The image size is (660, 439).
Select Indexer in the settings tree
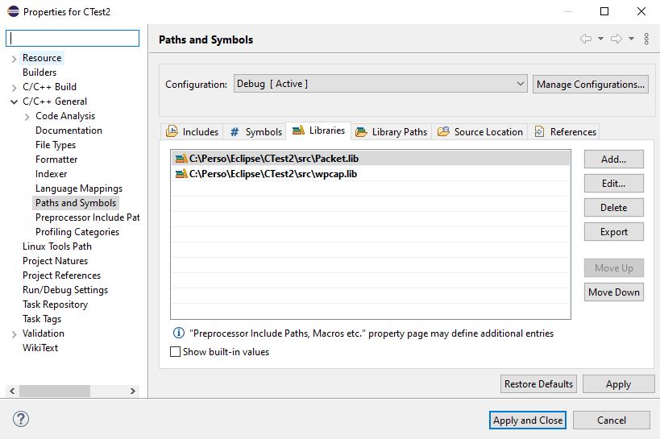(52, 174)
